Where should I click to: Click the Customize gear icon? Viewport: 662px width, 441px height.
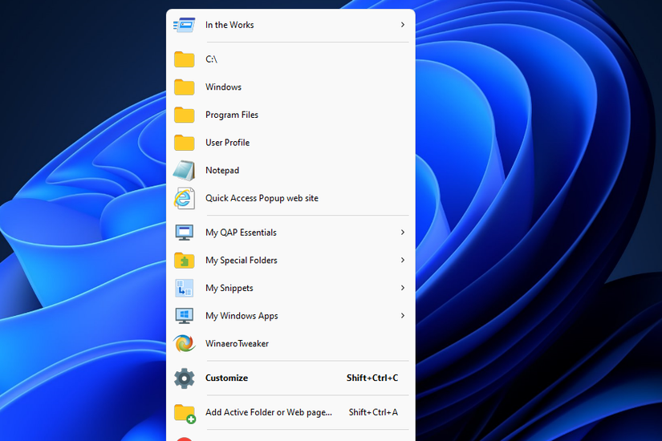[x=184, y=378]
